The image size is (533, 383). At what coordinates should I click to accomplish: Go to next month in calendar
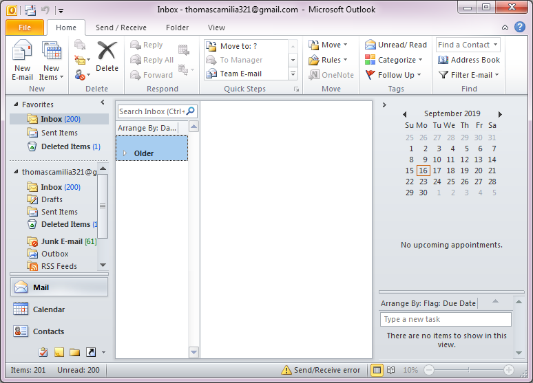coord(500,114)
